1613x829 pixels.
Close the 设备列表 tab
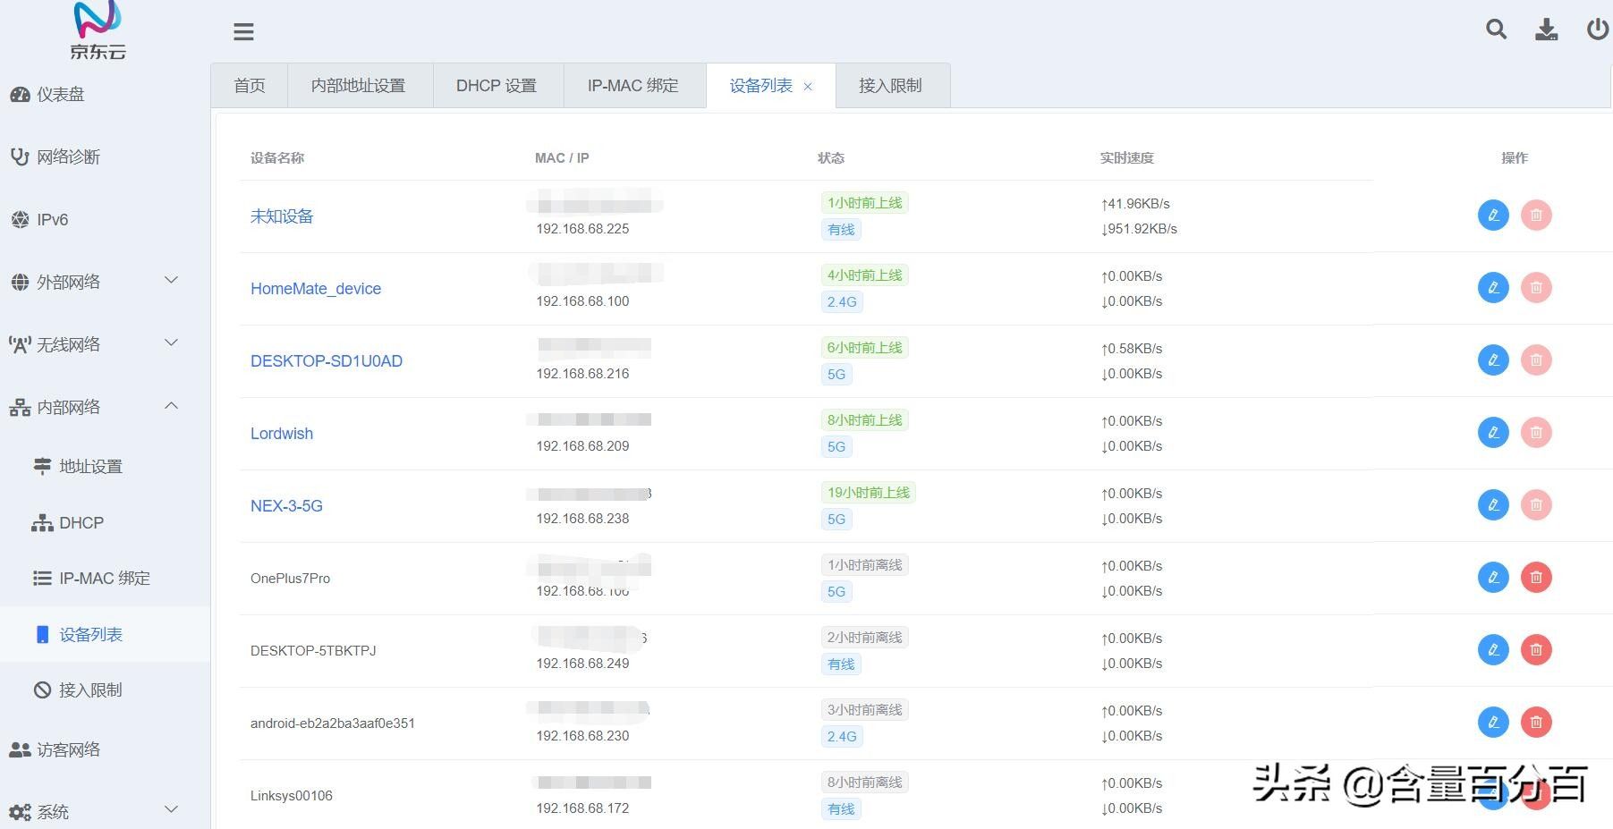pyautogui.click(x=808, y=87)
